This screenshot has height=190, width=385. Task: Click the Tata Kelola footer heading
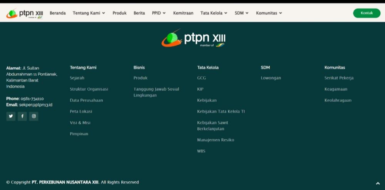[x=208, y=67]
